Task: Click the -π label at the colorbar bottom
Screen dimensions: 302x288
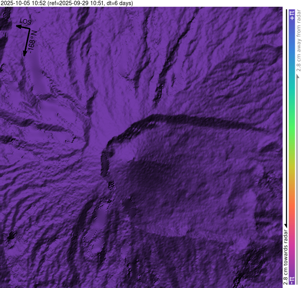Action: (292, 280)
